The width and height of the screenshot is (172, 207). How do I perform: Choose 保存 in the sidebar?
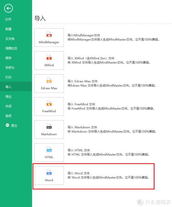click(x=8, y=58)
